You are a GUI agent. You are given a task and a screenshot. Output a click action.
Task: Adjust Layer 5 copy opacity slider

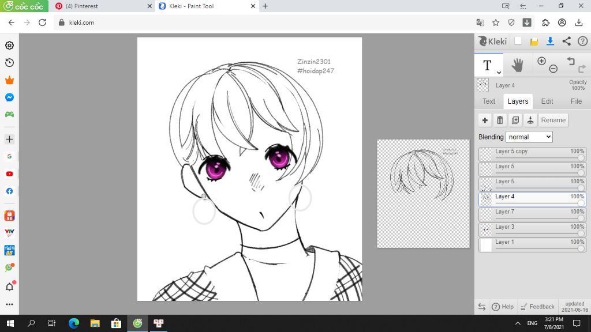click(581, 158)
